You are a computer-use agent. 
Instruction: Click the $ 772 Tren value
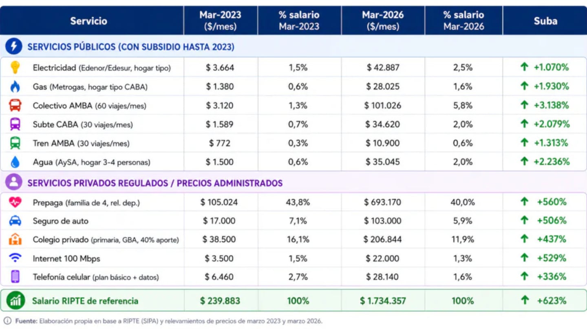click(220, 143)
